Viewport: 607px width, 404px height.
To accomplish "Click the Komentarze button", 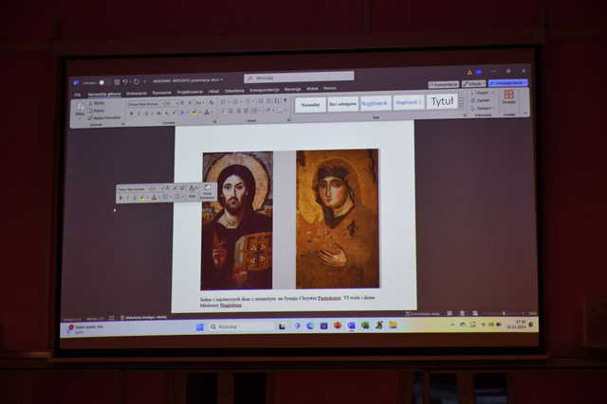I will click(x=443, y=84).
